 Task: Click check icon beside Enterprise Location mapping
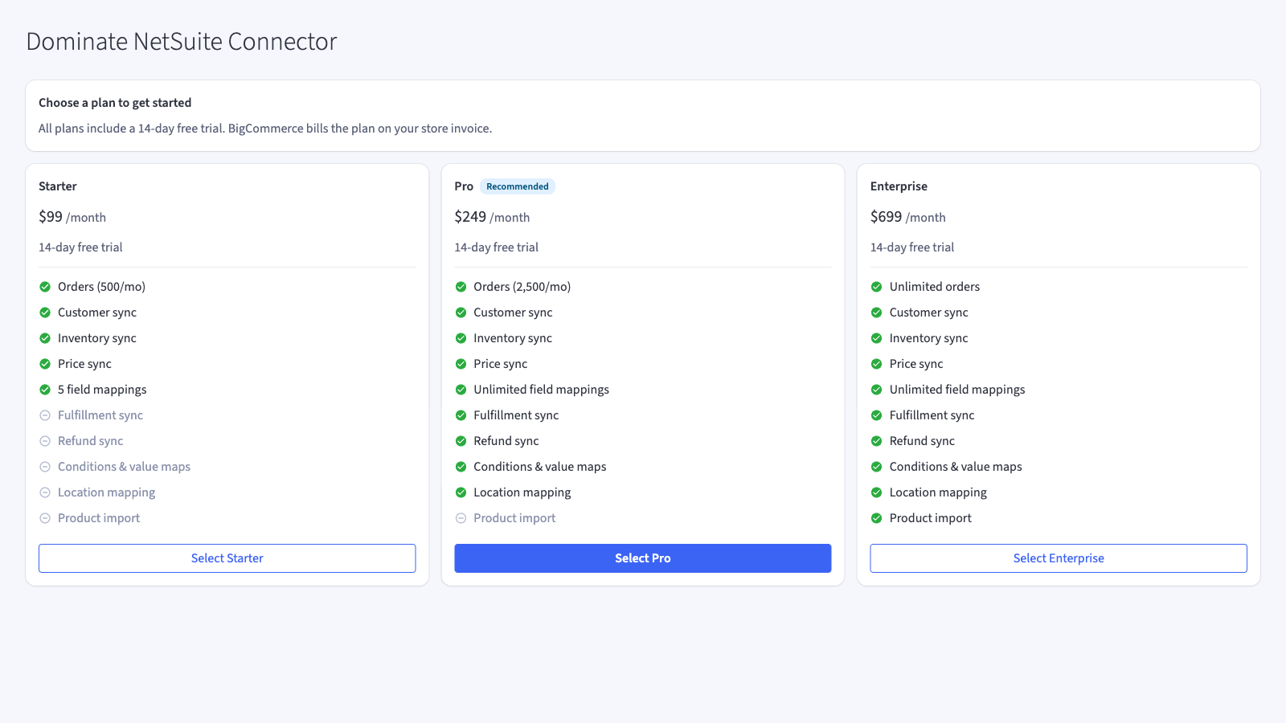click(876, 492)
